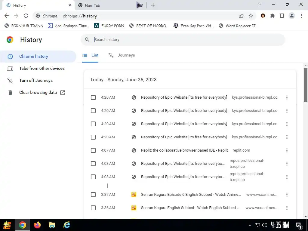Switch to the Journeys tab
This screenshot has height=231, width=308.
click(x=122, y=55)
